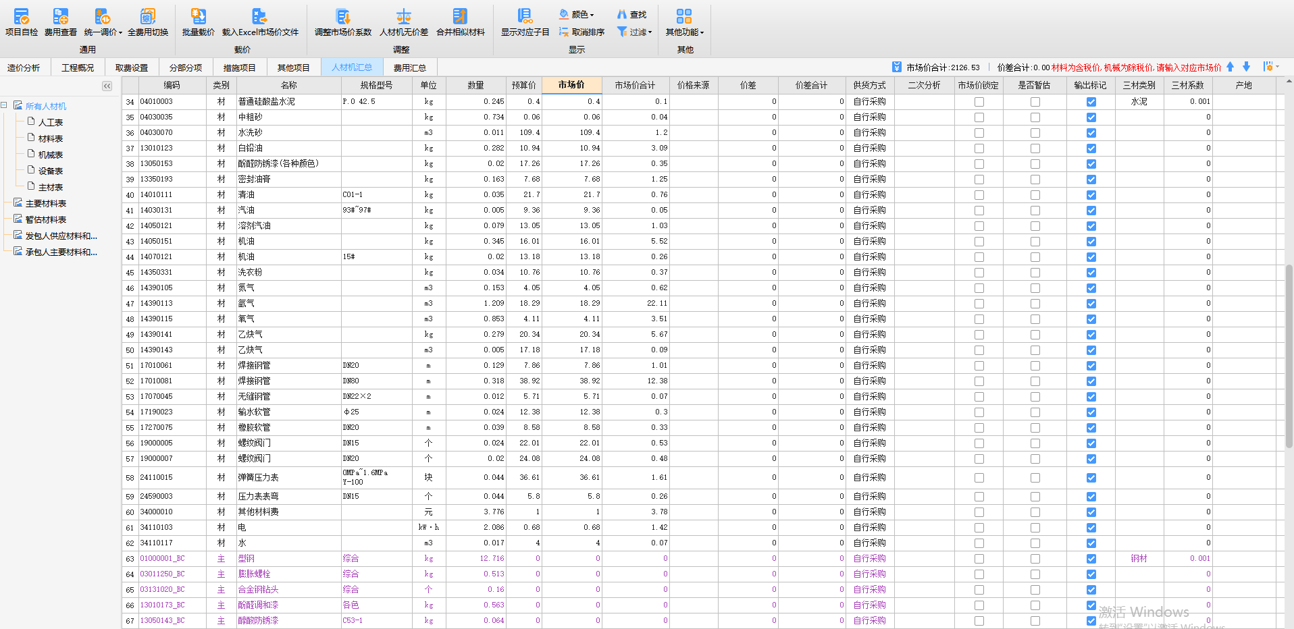Collapse the 所有人材机 tree node

pos(4,105)
